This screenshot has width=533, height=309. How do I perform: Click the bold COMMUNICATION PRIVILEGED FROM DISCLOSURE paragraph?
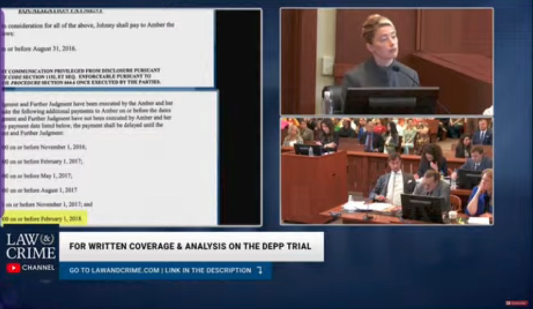pos(81,76)
